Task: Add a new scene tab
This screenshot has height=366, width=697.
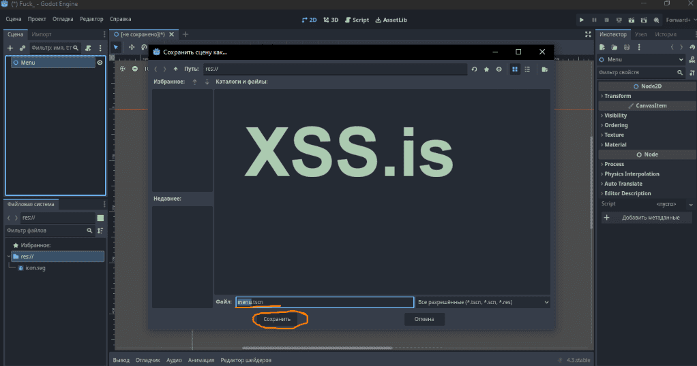Action: point(186,34)
